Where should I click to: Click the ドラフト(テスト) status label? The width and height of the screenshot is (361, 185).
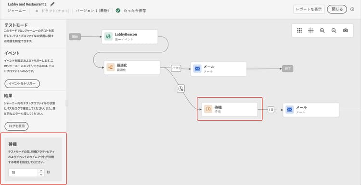pyautogui.click(x=55, y=11)
